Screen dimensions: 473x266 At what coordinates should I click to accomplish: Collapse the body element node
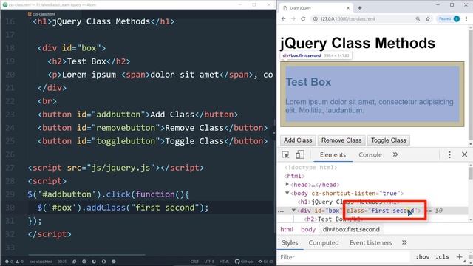coord(287,193)
